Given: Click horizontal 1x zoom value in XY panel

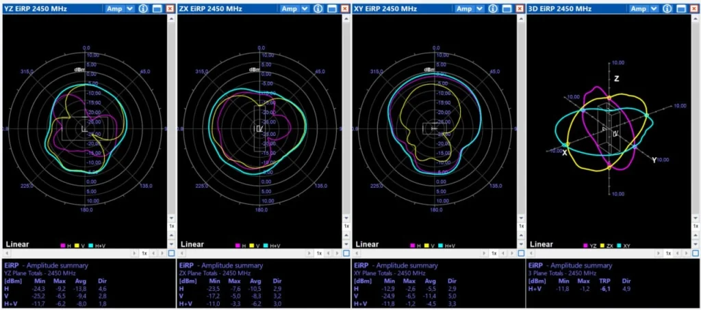Looking at the screenshot, I should coord(494,253).
